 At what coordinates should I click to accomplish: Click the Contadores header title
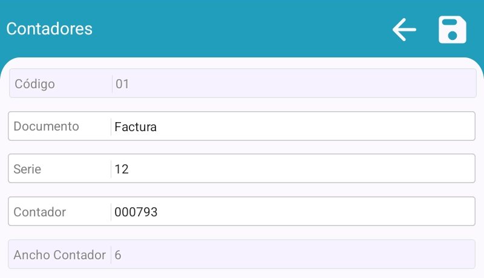(50, 29)
